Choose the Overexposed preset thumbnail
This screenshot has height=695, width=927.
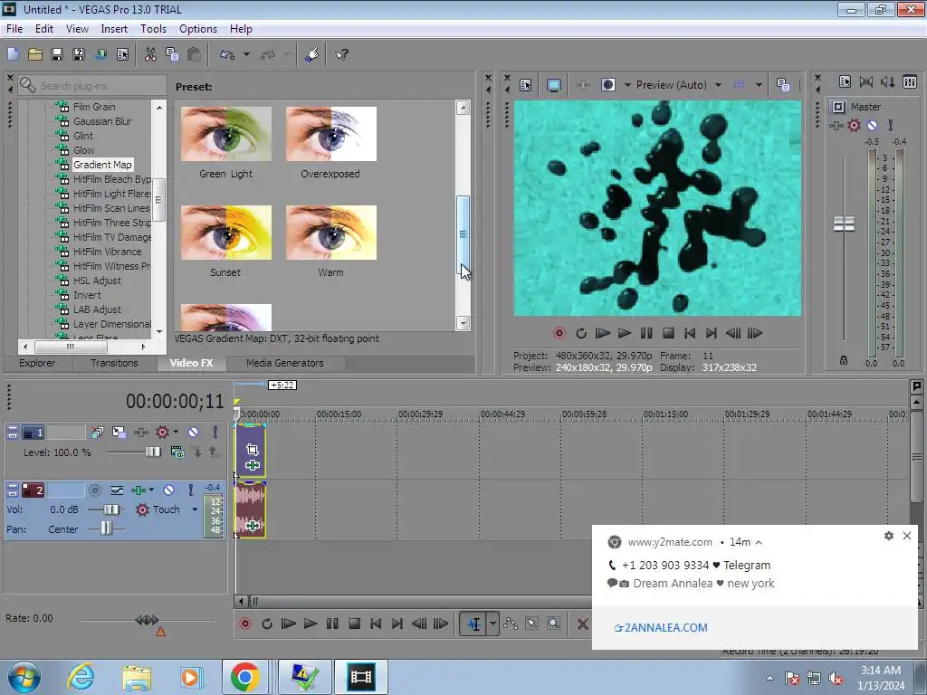pos(330,134)
